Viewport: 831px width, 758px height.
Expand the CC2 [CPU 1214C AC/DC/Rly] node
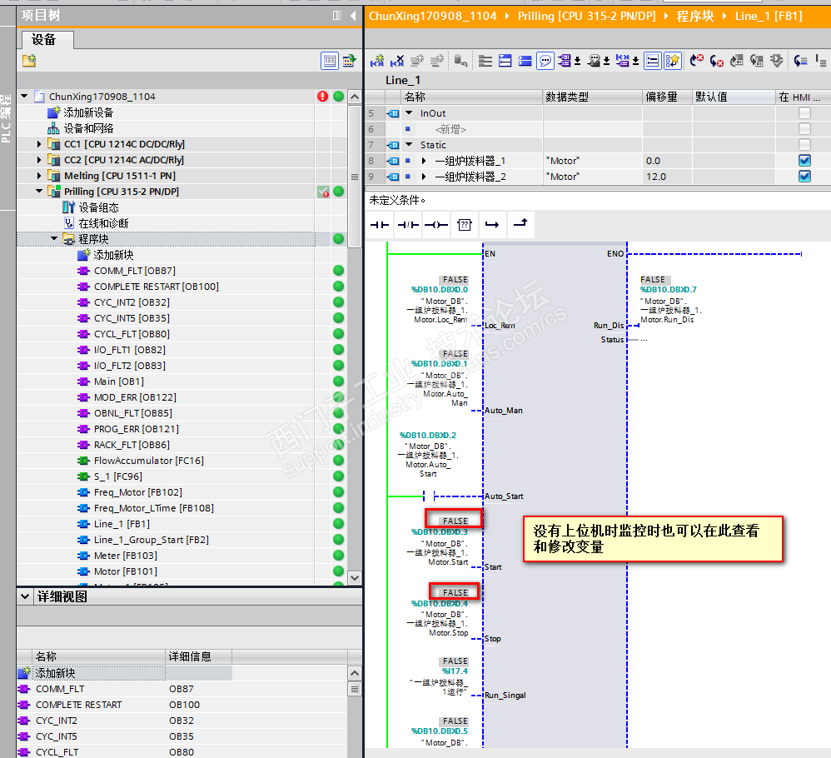pyautogui.click(x=38, y=160)
